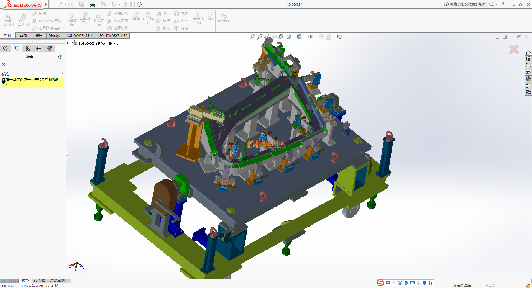Viewport: 532px width, 288px height.
Task: Cancel the 拉伸 feature with red X
Action: (x=4, y=65)
